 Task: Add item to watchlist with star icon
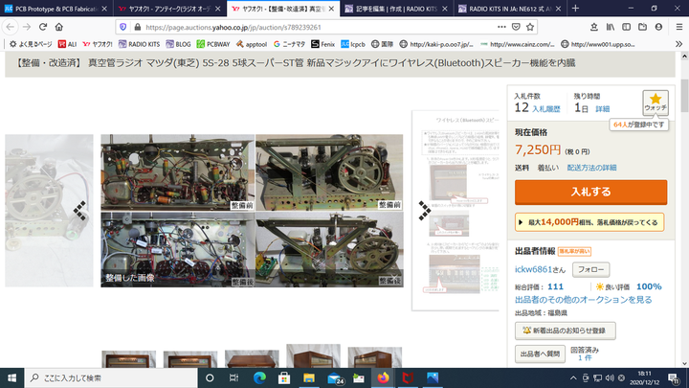click(656, 102)
